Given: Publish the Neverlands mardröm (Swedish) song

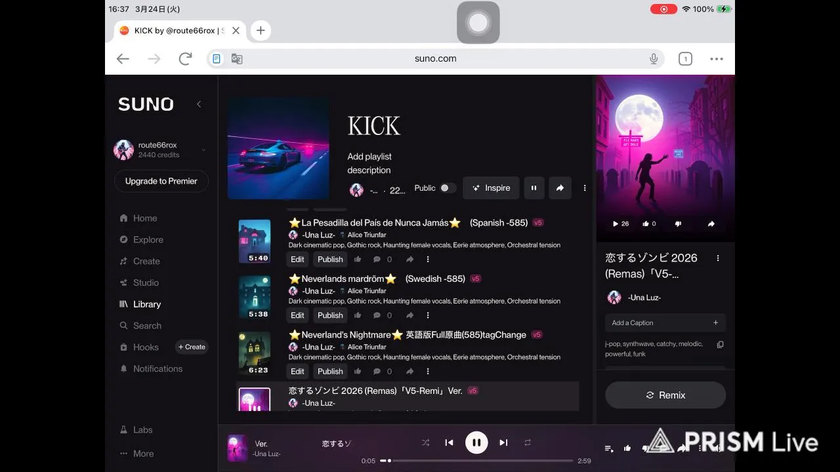Looking at the screenshot, I should point(330,315).
